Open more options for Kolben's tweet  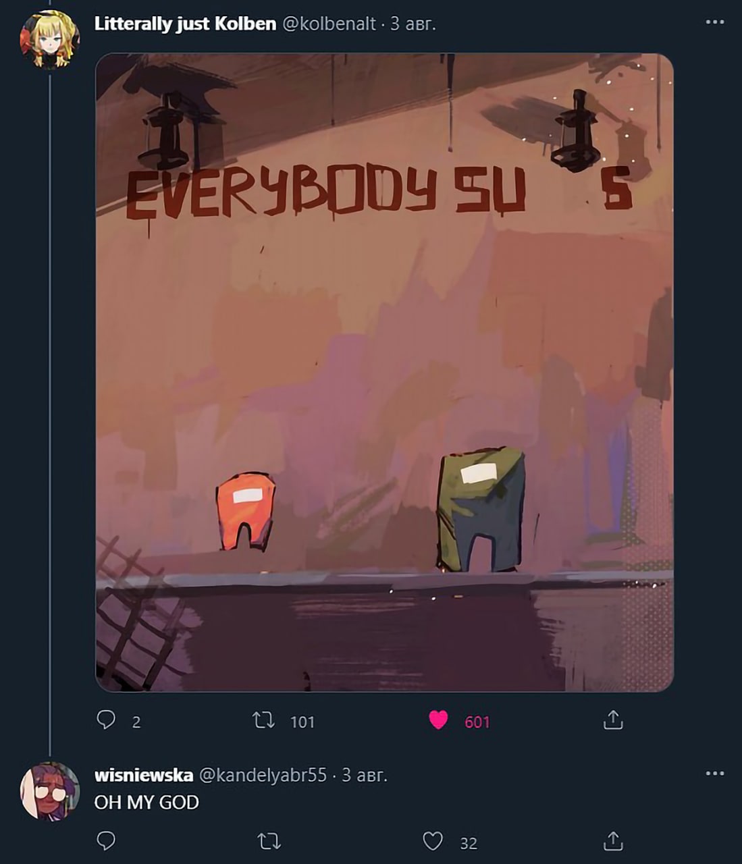click(715, 22)
